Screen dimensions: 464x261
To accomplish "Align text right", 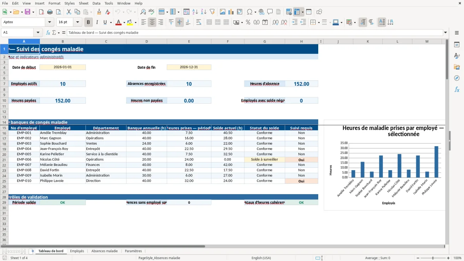I will [160, 22].
